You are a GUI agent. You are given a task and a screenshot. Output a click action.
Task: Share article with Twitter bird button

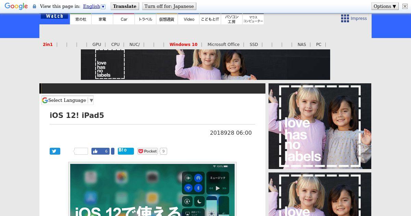[55, 151]
